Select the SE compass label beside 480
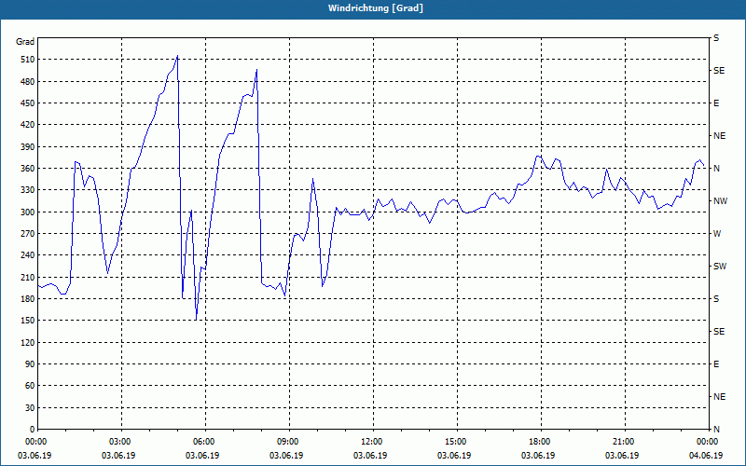 [x=719, y=71]
